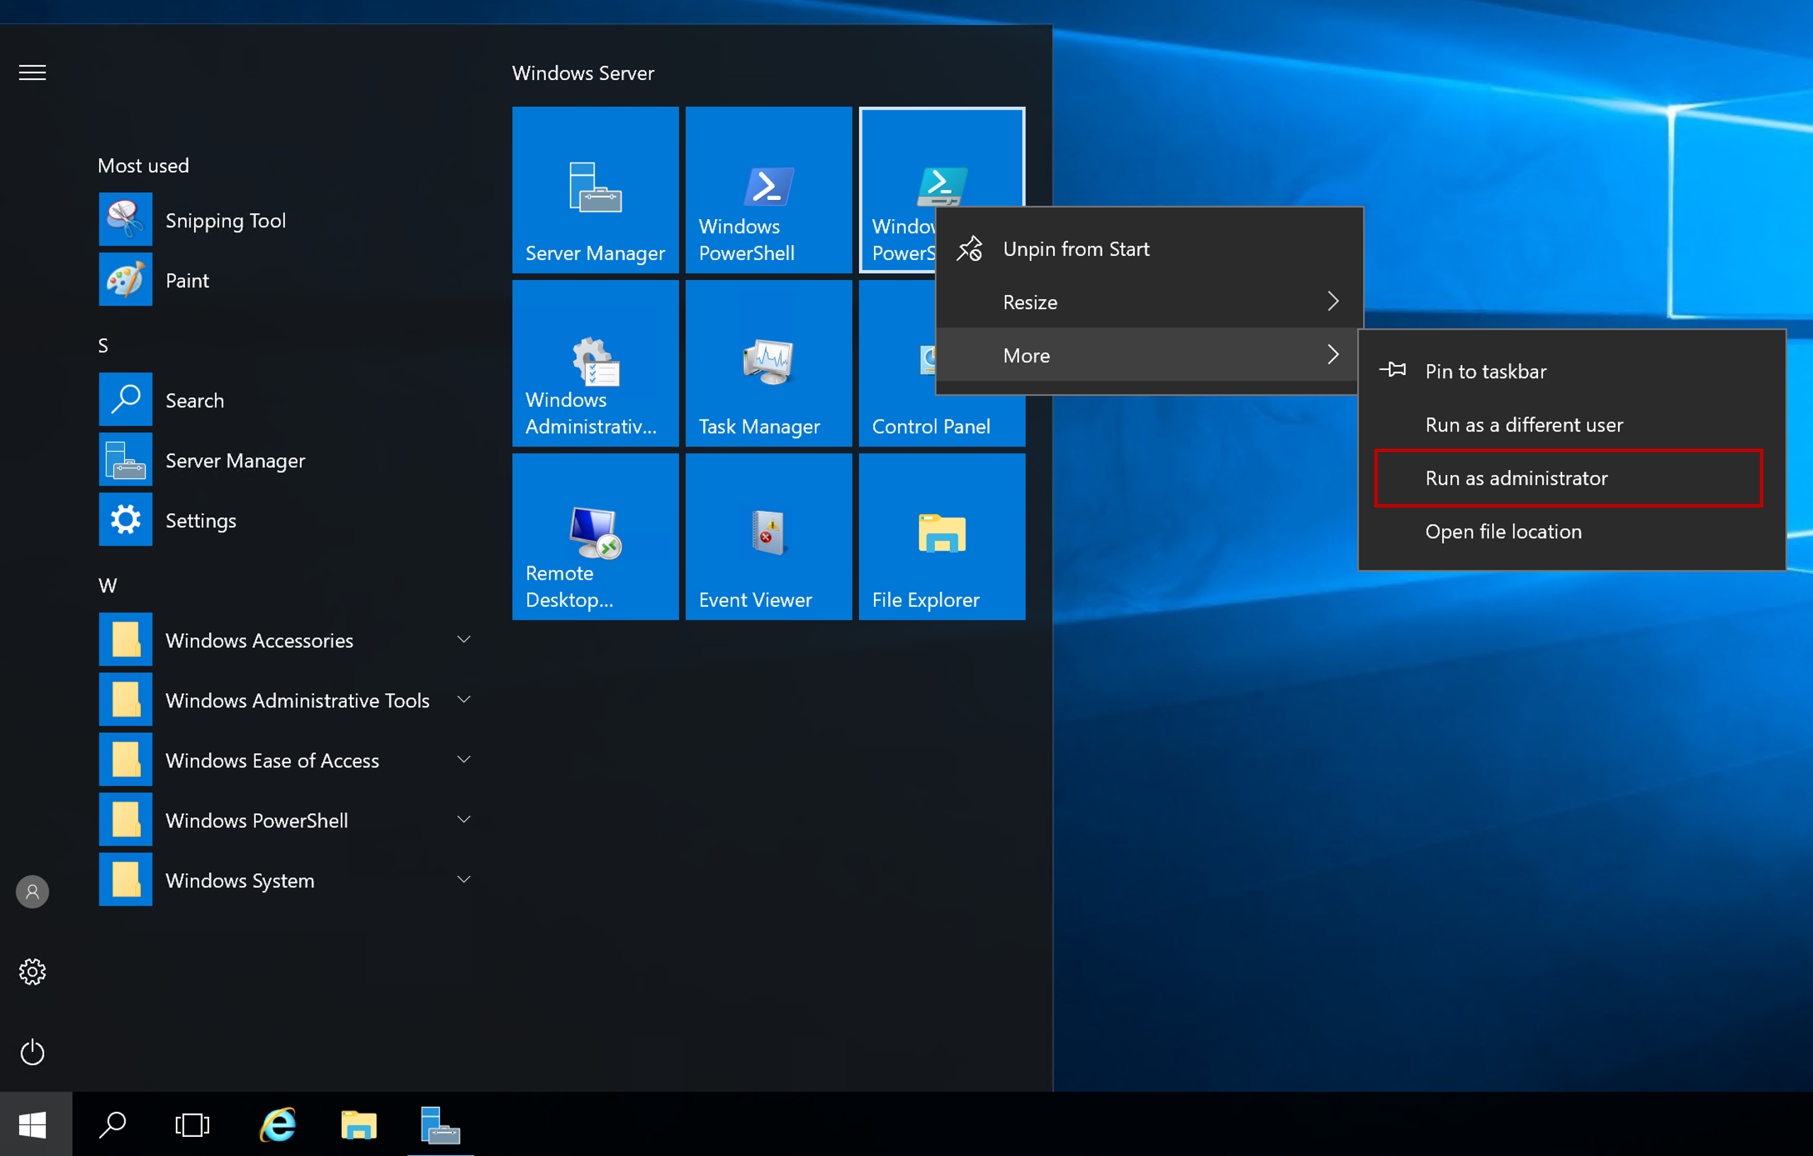Viewport: 1813px width, 1156px height.
Task: Open Paint from Most used
Action: pos(186,279)
